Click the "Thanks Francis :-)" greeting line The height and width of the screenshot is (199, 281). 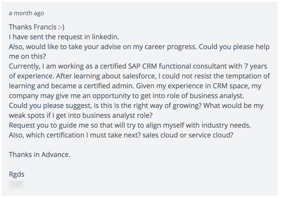[36, 27]
